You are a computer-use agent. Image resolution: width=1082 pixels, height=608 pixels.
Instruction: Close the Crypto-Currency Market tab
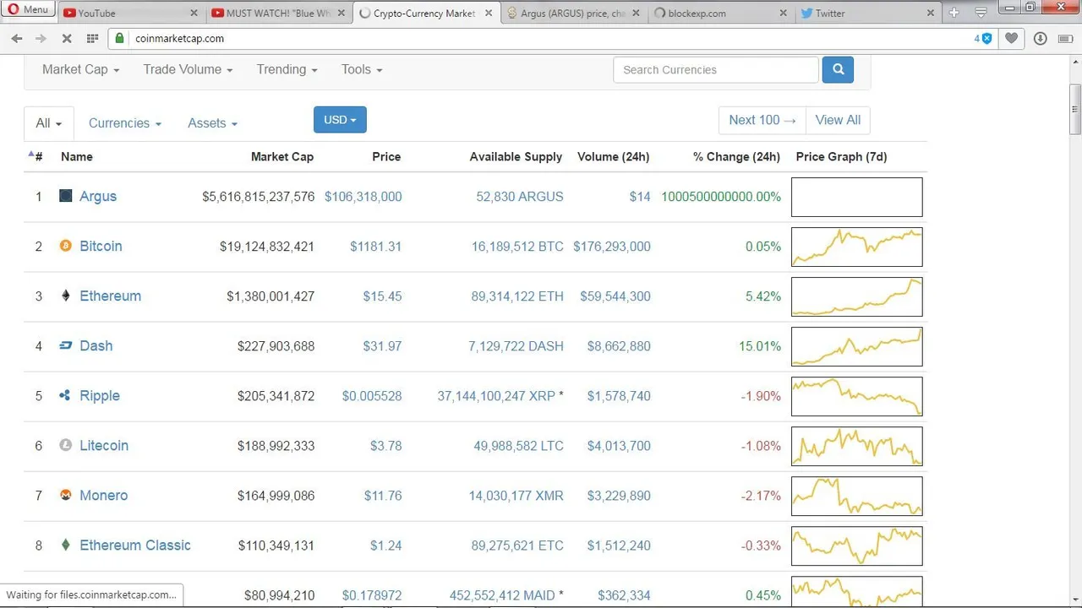pos(489,14)
